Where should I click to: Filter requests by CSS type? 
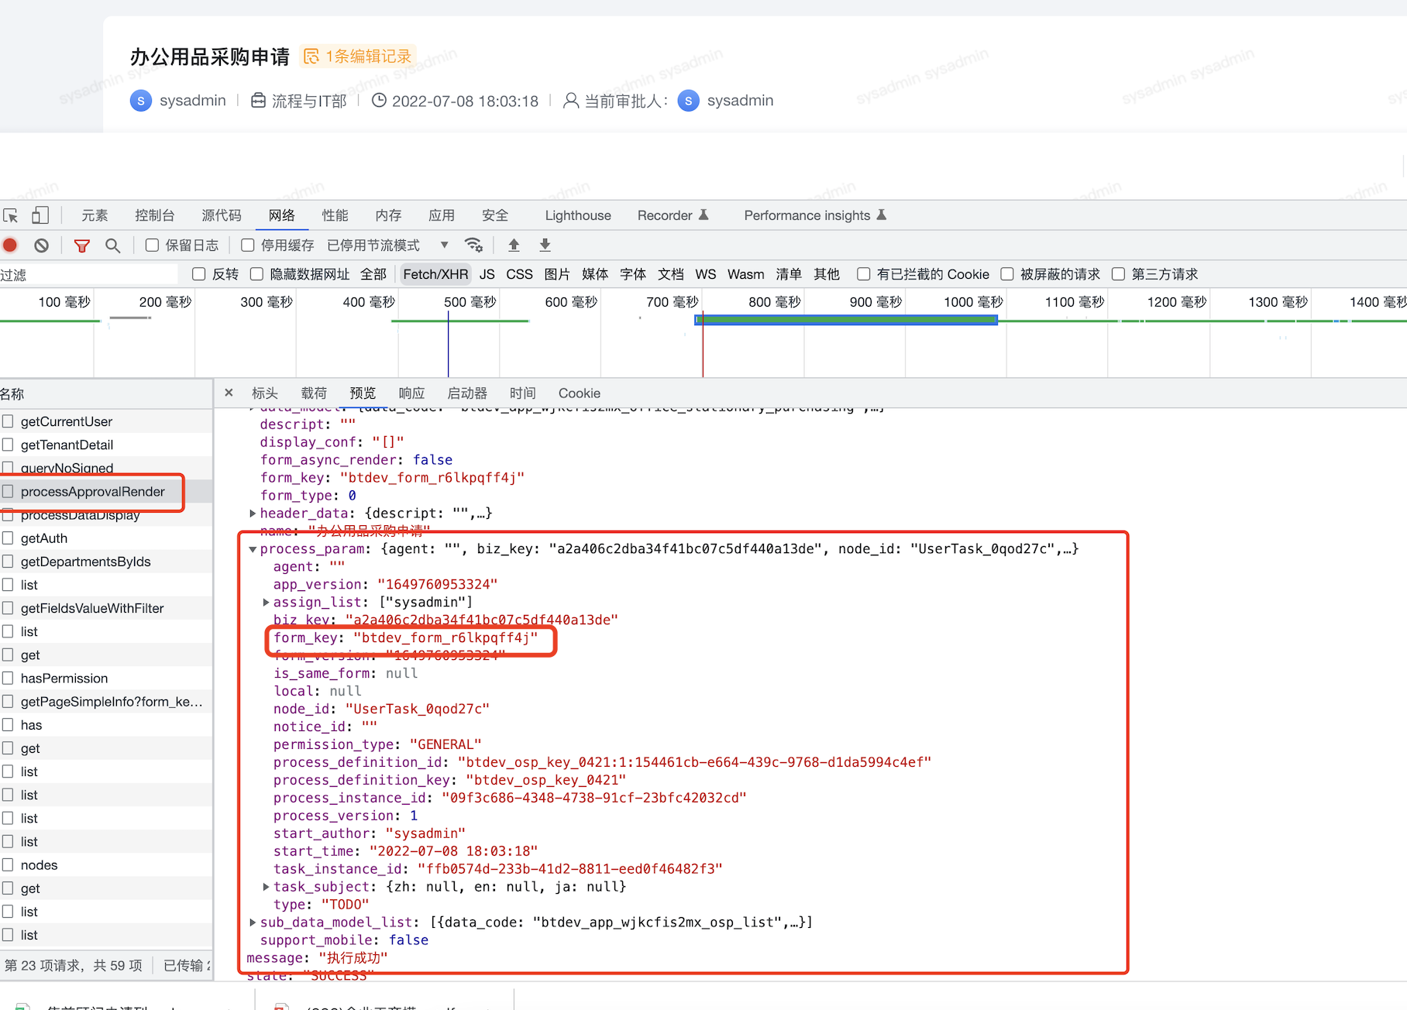coord(519,274)
